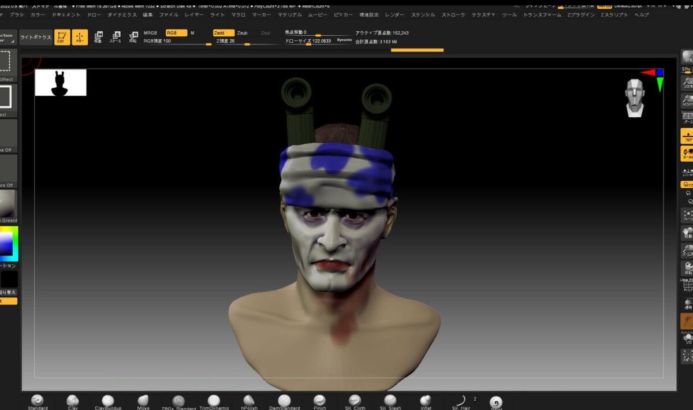Open the ファイル (File) menu

[169, 14]
